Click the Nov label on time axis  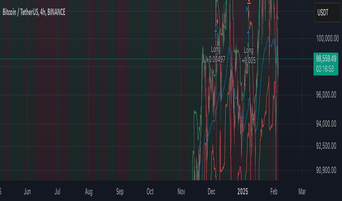coord(181,191)
